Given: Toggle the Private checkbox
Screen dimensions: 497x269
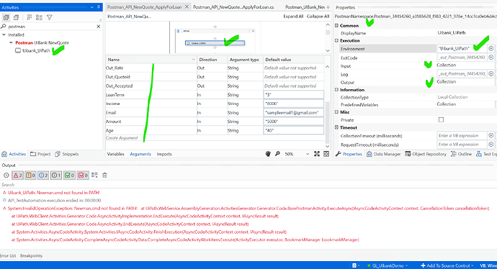Looking at the screenshot, I should (441, 119).
